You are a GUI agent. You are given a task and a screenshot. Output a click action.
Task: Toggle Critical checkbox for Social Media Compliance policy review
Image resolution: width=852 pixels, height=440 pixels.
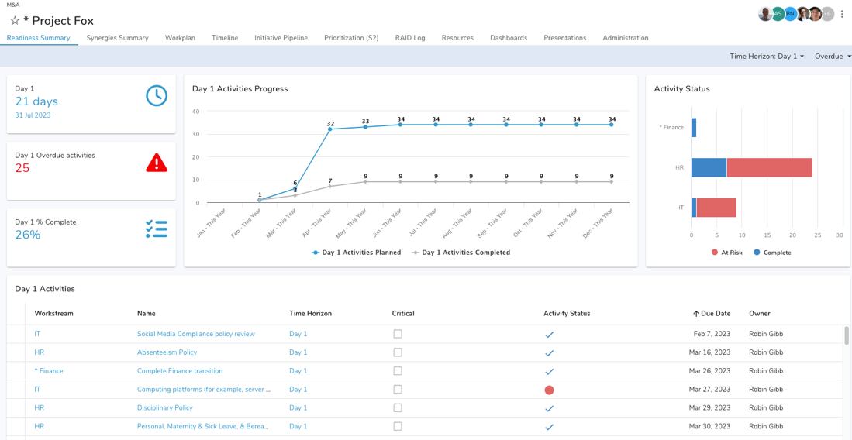pyautogui.click(x=398, y=334)
